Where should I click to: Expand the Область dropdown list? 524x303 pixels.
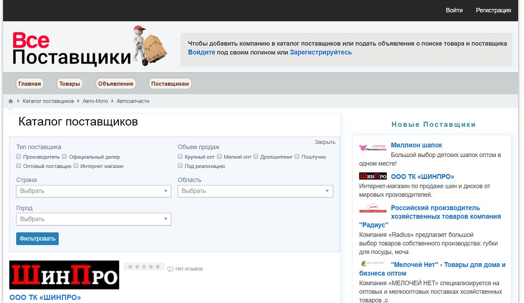click(x=255, y=191)
